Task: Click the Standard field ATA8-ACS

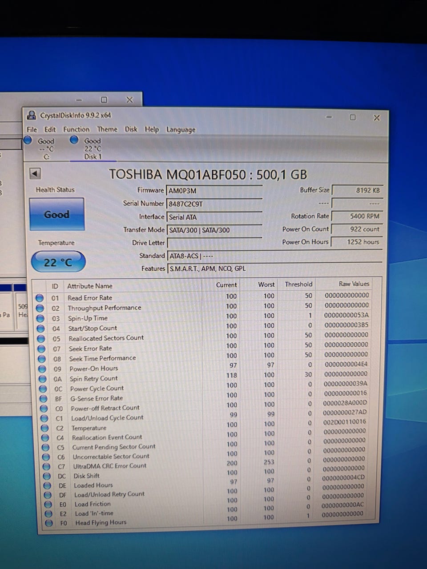Action: (274, 256)
